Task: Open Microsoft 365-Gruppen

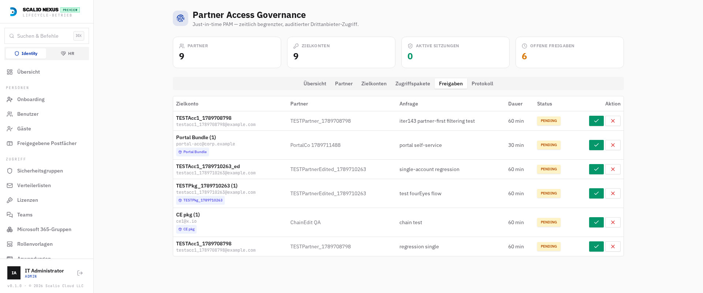Action: click(47, 229)
